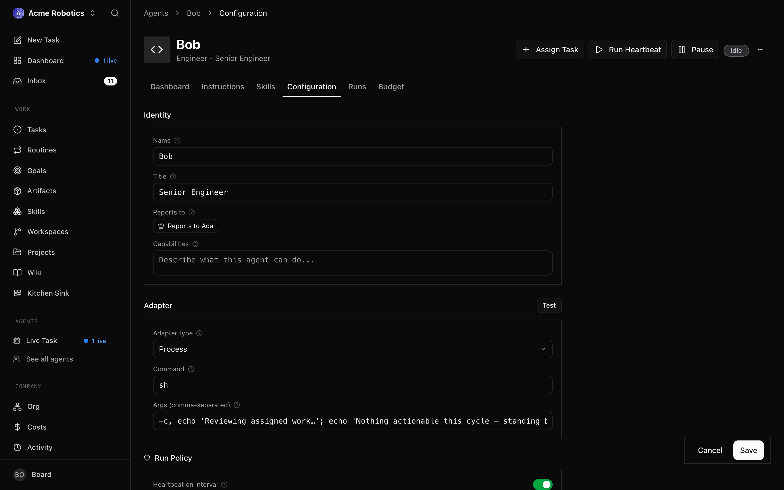Click the Args help icon
The height and width of the screenshot is (490, 784).
pos(237,405)
